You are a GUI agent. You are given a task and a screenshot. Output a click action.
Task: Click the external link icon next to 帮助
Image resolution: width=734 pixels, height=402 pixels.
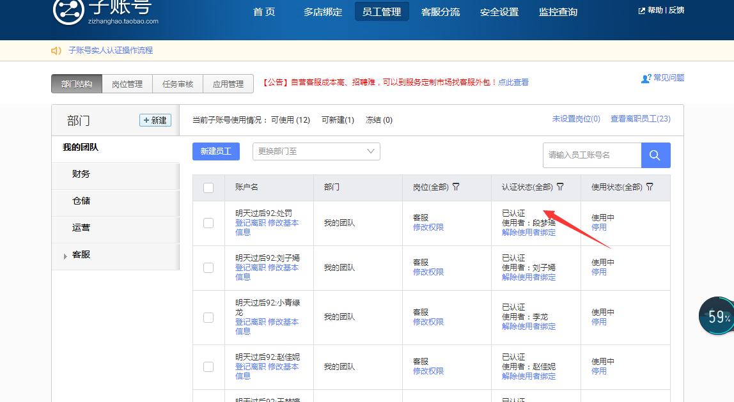tap(641, 10)
